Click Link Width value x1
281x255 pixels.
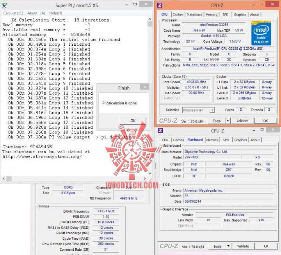coord(208,220)
